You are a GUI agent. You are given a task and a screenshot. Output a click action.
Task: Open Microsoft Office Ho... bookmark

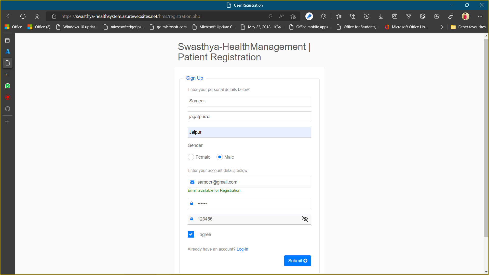click(406, 27)
